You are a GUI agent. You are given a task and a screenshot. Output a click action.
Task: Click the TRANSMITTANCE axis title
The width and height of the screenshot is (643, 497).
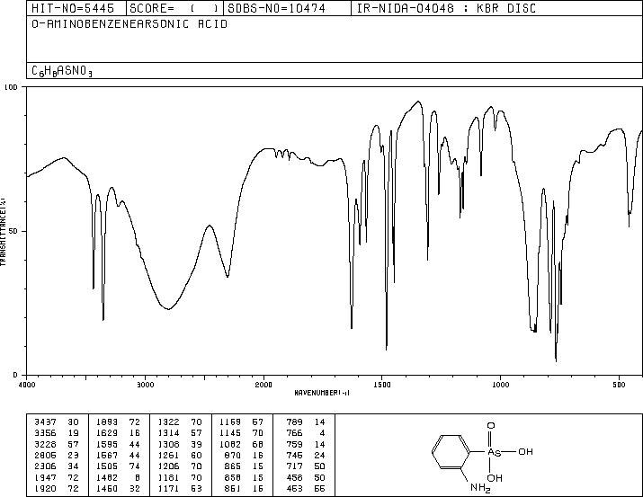click(x=3, y=231)
